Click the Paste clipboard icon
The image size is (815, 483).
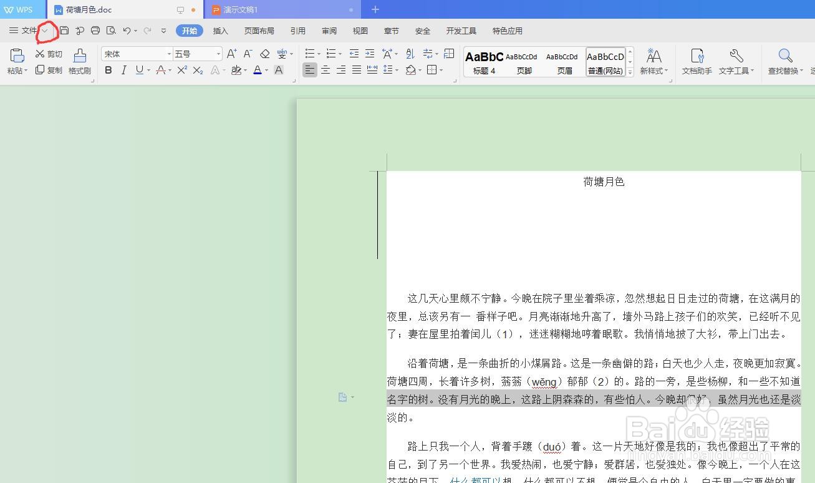coord(17,56)
